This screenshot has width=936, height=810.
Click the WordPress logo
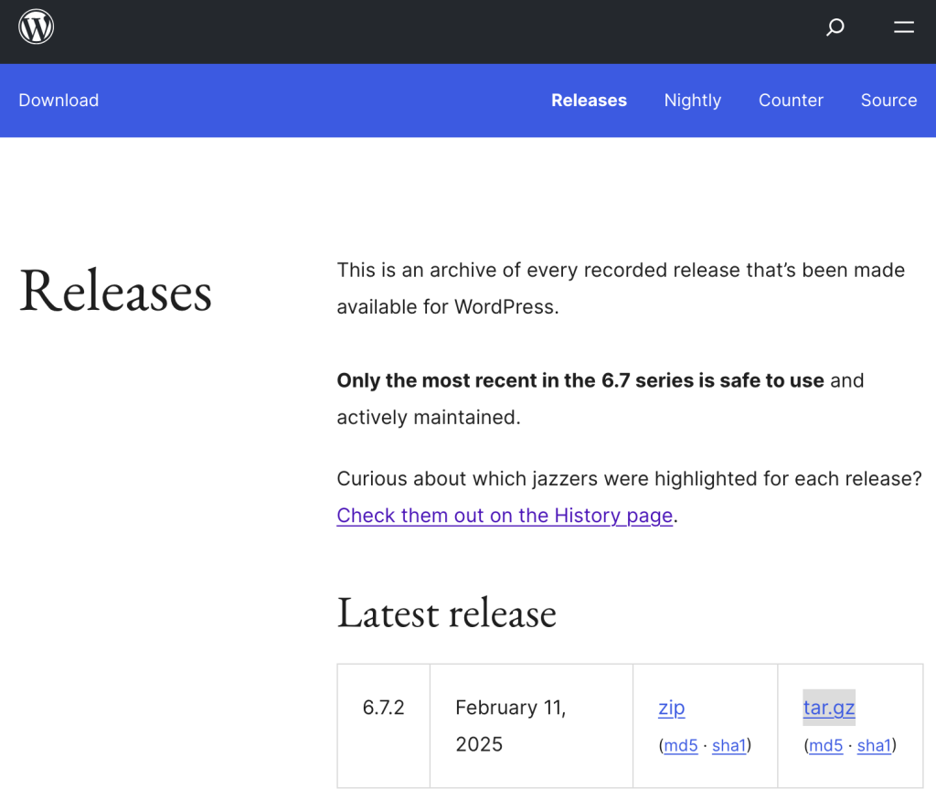37,27
